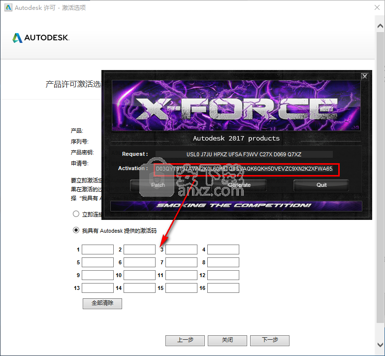
Task: Click activation code box 1
Action: [97, 249]
